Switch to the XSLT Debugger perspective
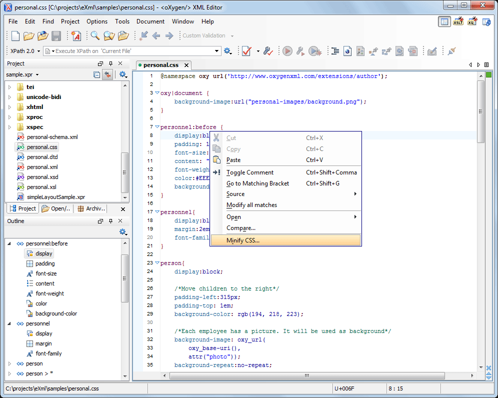 pos(458,21)
